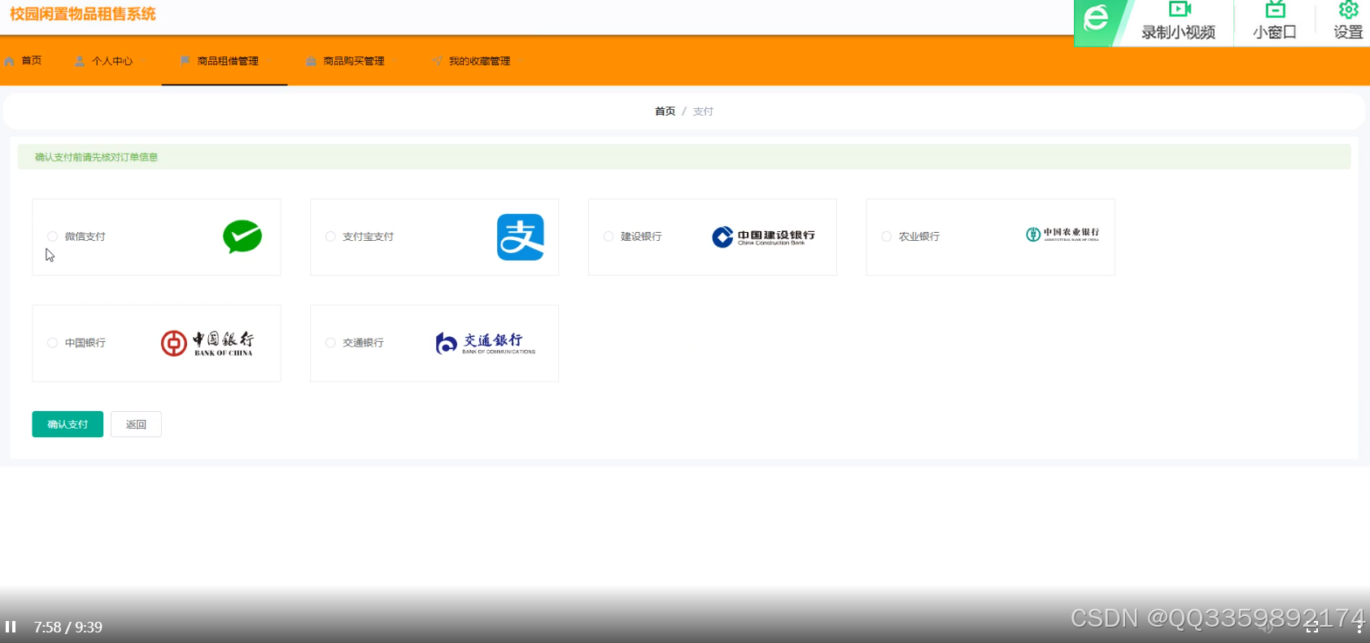Click the 设置 settings gear icon
This screenshot has width=1370, height=643.
(x=1348, y=10)
